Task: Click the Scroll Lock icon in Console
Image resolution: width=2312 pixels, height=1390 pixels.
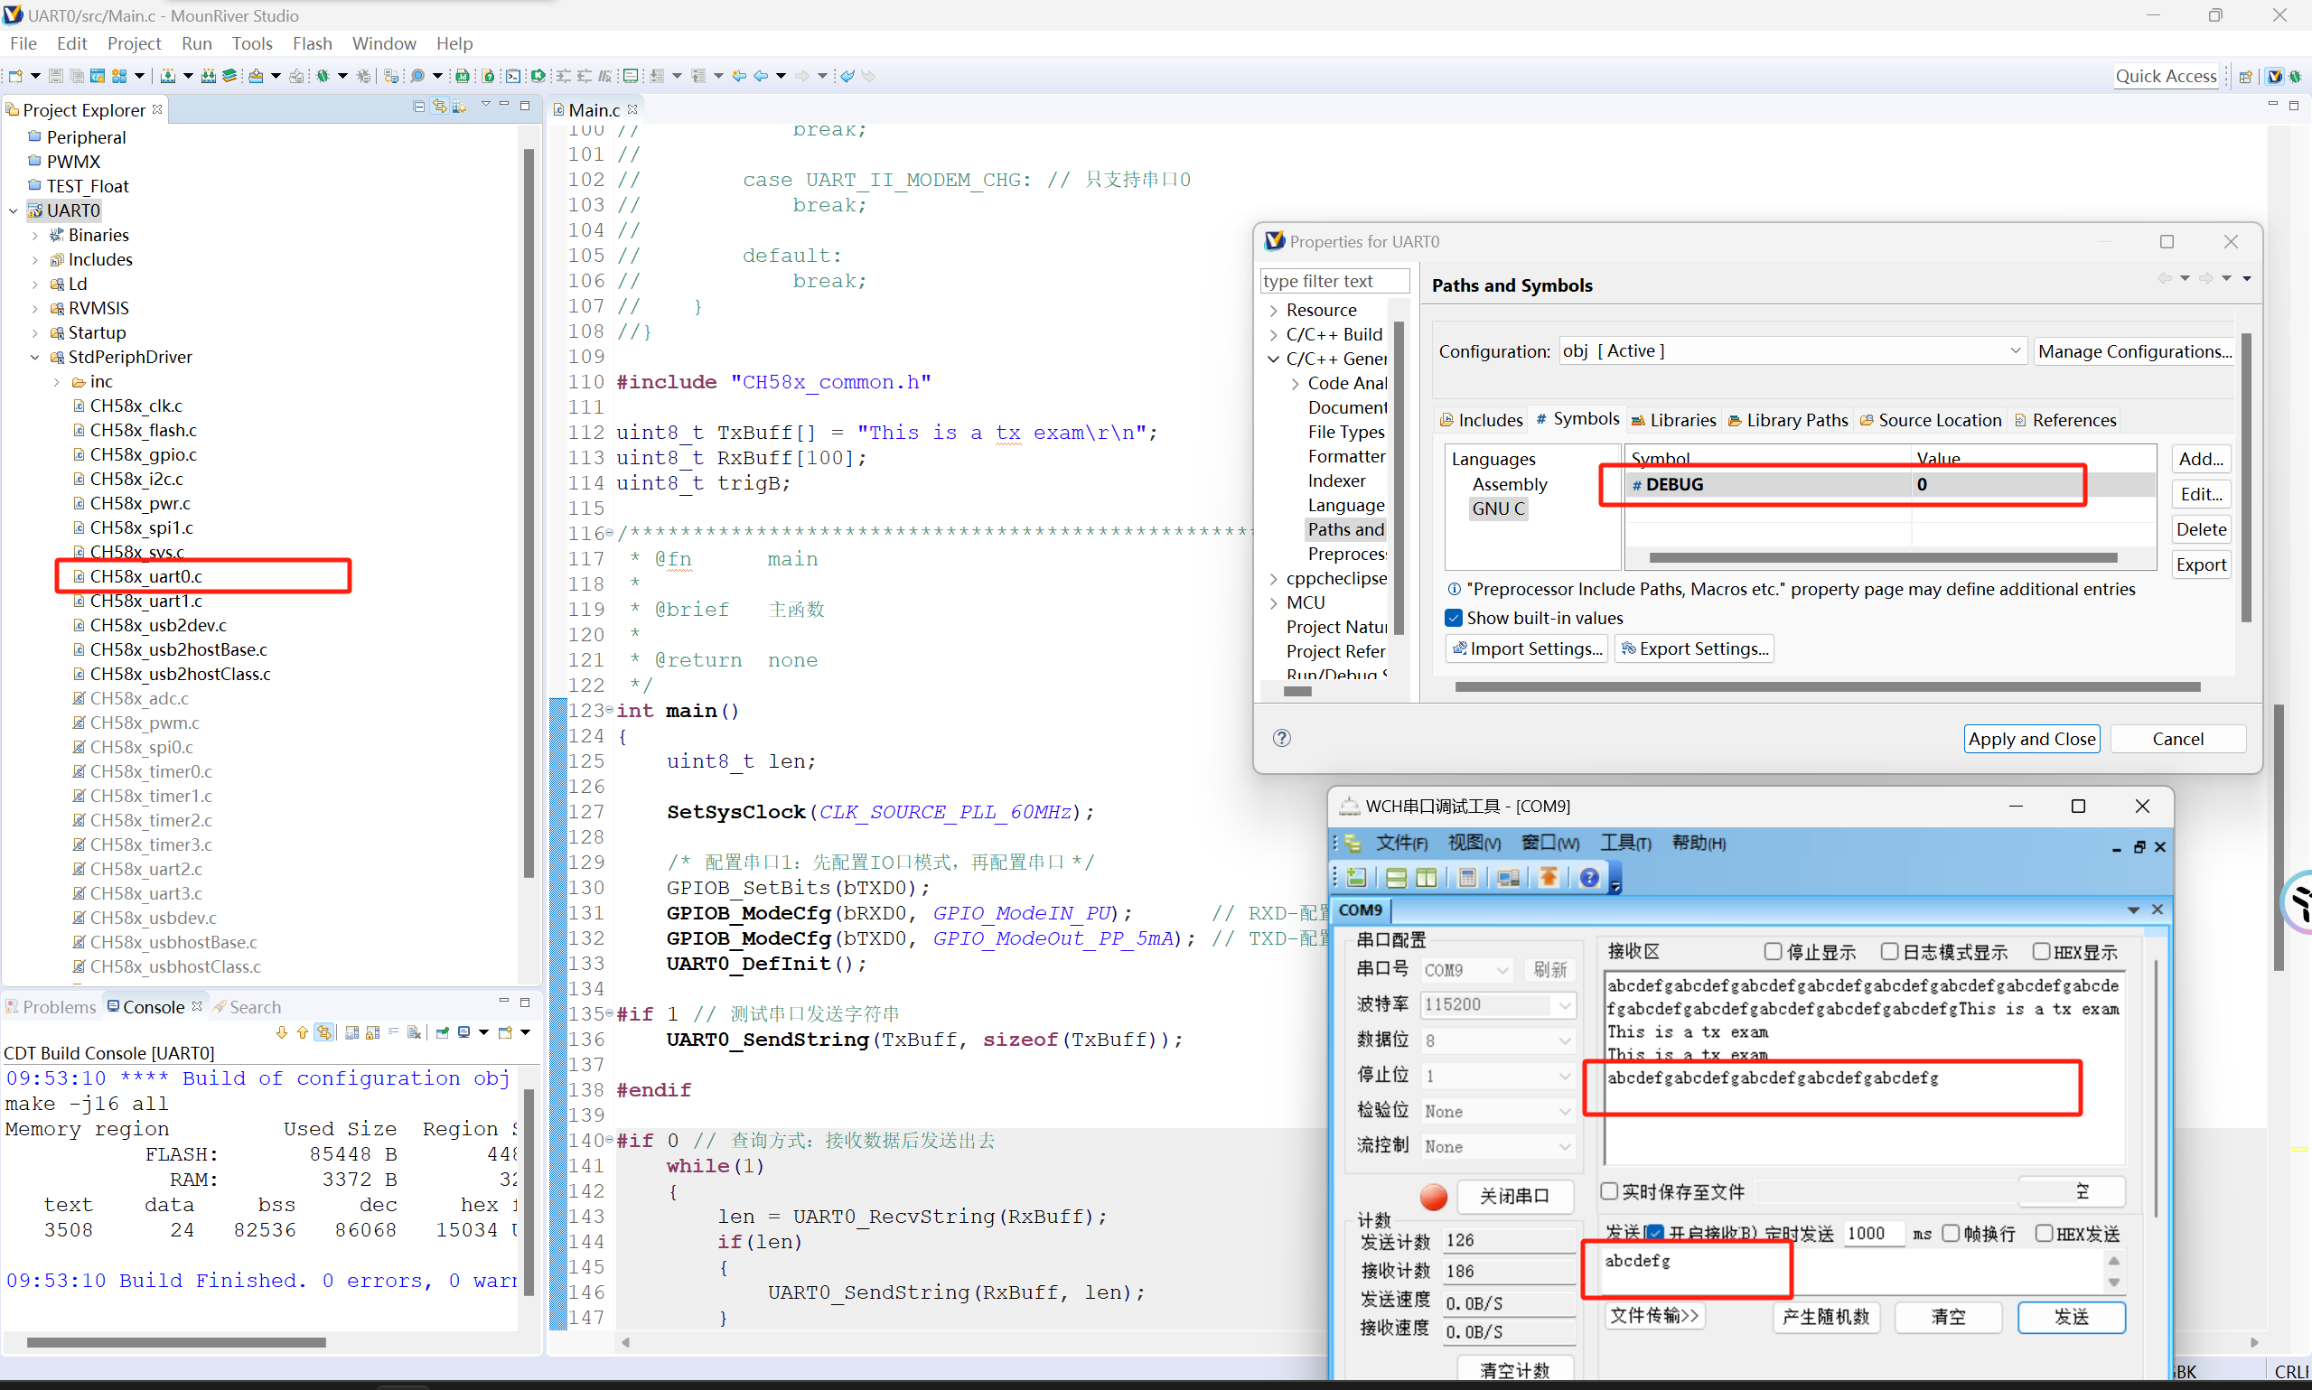Action: 373,1032
